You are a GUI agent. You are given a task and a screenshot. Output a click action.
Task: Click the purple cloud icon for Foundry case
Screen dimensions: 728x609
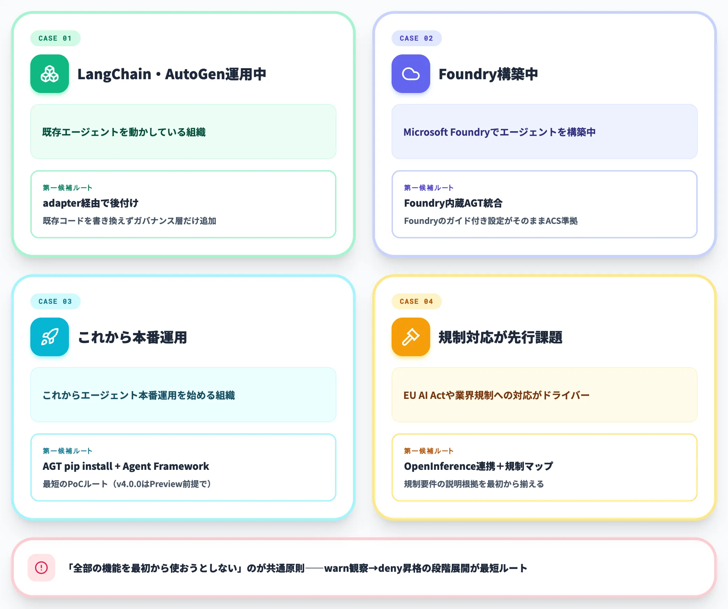pyautogui.click(x=411, y=74)
